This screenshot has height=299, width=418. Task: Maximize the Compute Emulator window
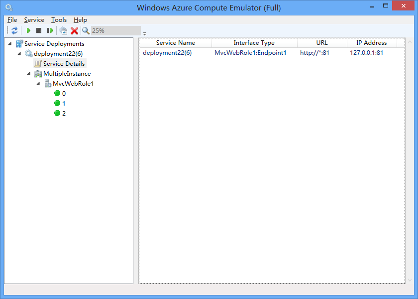tap(386, 5)
